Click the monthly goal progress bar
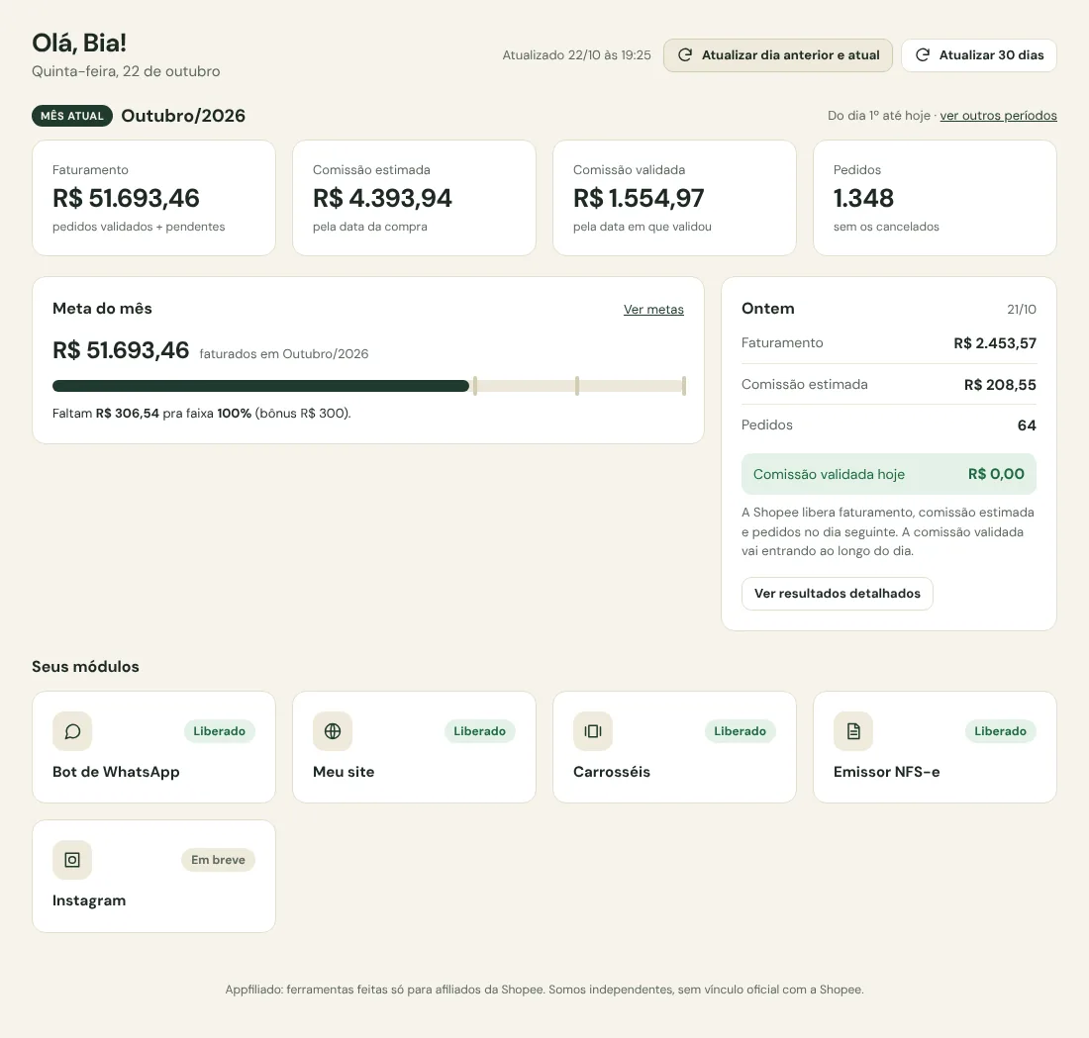This screenshot has width=1089, height=1038. (369, 386)
